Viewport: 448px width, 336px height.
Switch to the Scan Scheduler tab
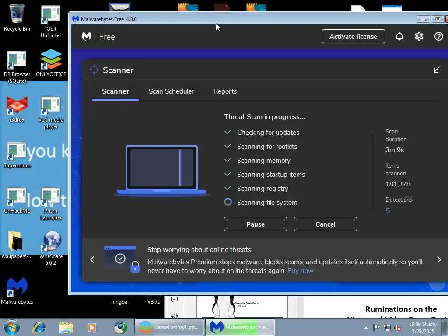click(x=171, y=91)
